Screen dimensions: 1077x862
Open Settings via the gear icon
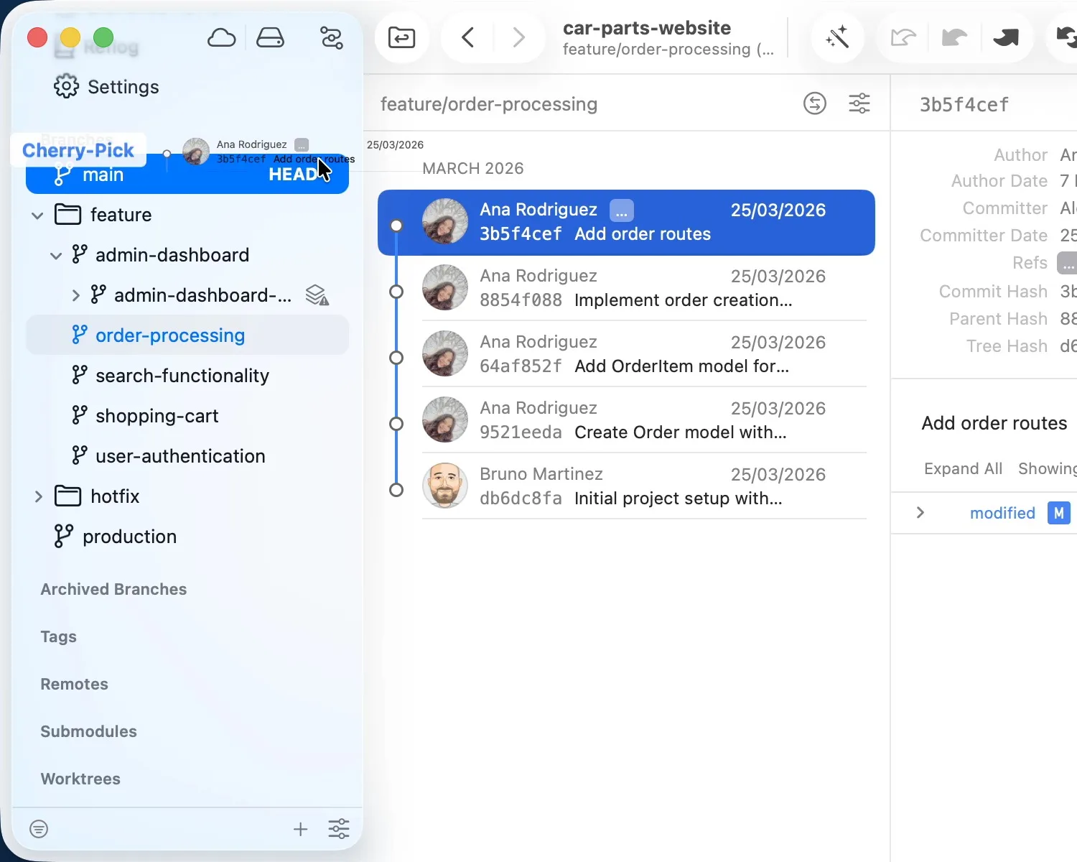pos(66,86)
